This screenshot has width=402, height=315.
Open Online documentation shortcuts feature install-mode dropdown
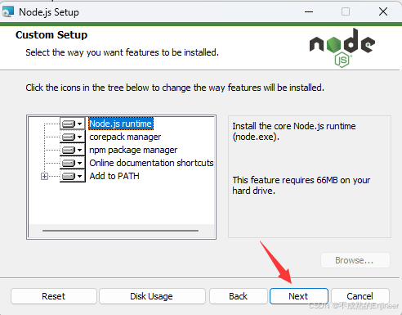point(72,163)
